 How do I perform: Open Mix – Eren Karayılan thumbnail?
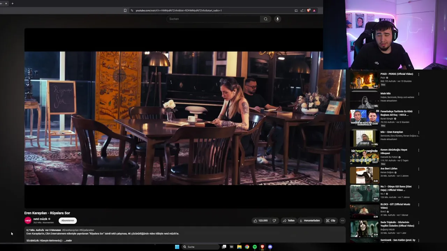(364, 138)
